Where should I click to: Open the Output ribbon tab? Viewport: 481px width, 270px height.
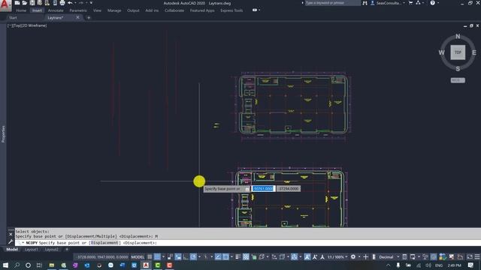pos(133,10)
